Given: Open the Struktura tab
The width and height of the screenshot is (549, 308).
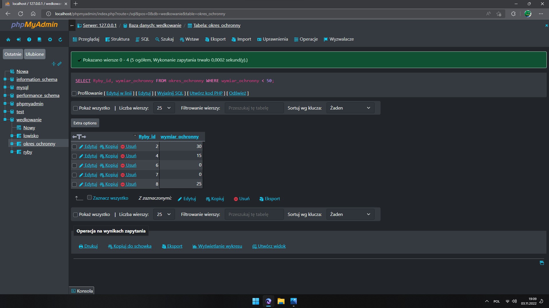Looking at the screenshot, I should [117, 39].
